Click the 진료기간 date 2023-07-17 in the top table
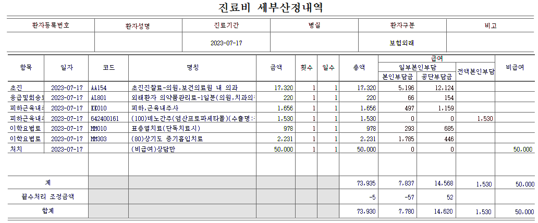 click(226, 43)
